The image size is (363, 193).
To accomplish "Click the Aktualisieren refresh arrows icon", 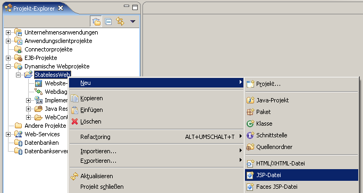I will tap(74, 177).
